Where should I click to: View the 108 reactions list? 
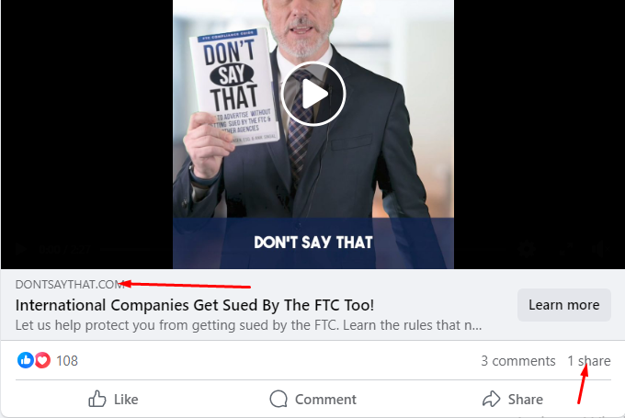66,361
